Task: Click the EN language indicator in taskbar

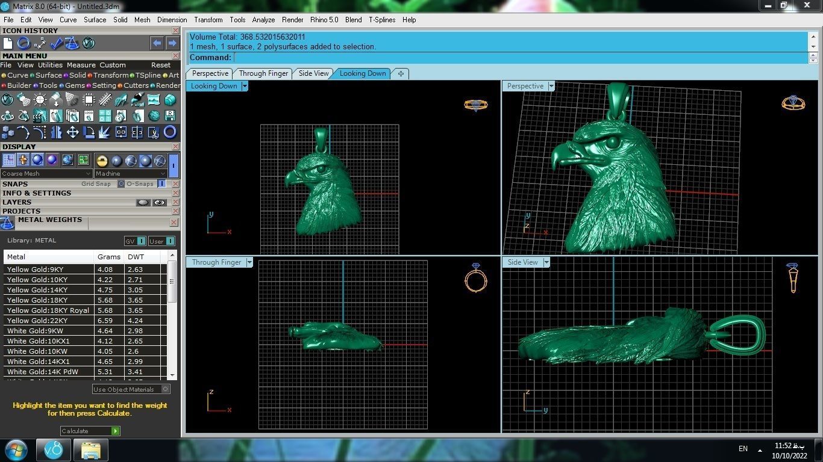Action: click(743, 449)
